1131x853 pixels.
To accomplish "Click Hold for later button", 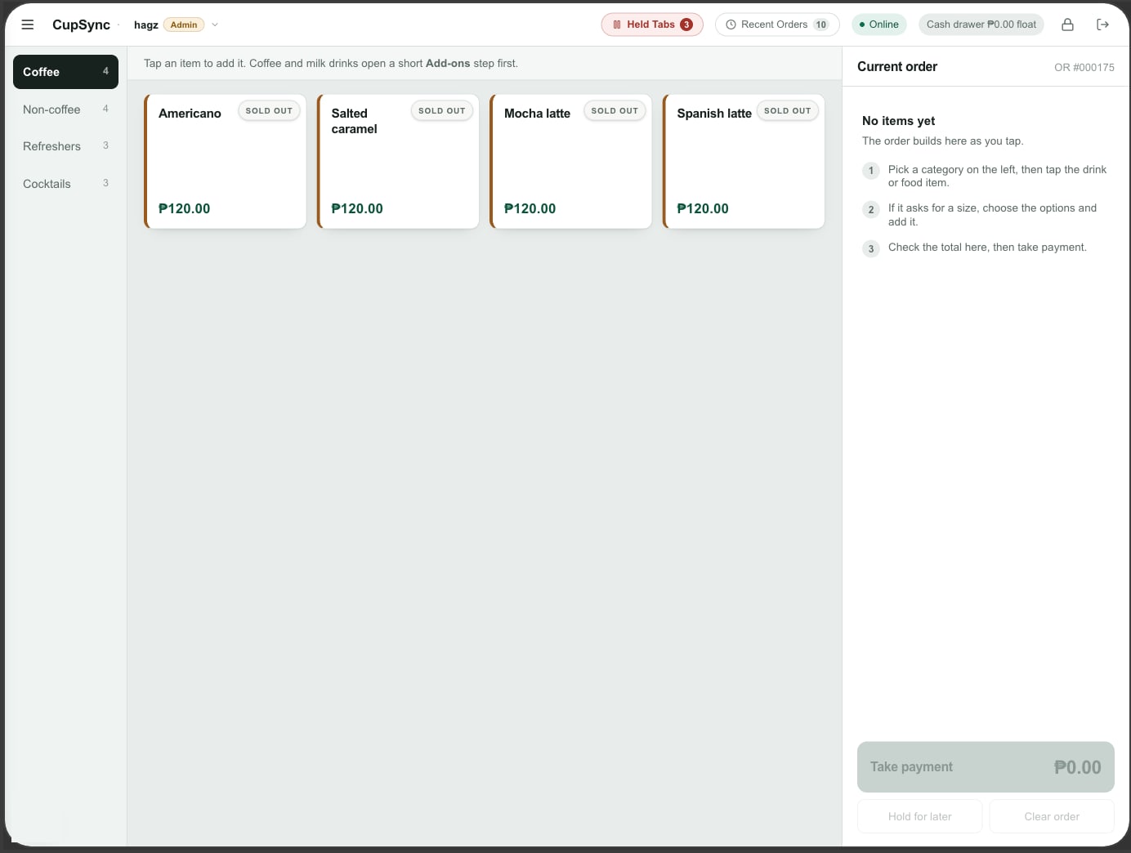I will 920,816.
